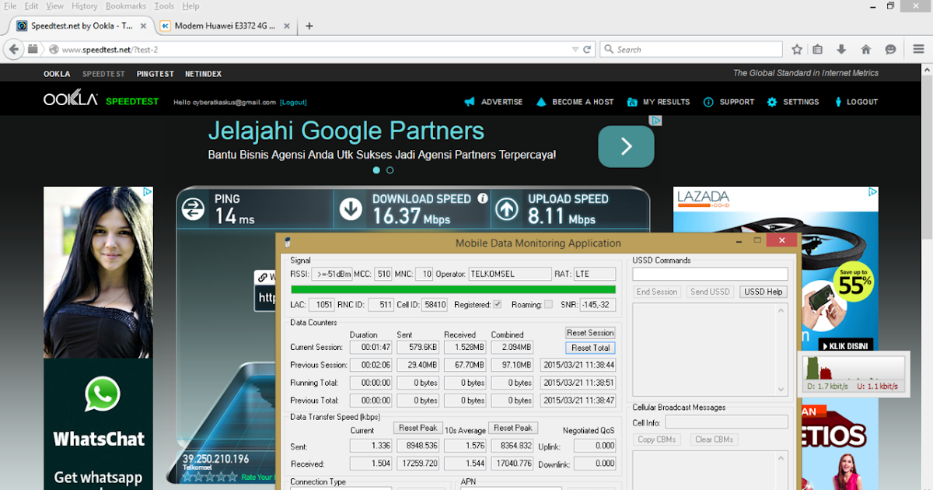
Task: Bookmark this page with the star icon
Action: click(x=797, y=49)
